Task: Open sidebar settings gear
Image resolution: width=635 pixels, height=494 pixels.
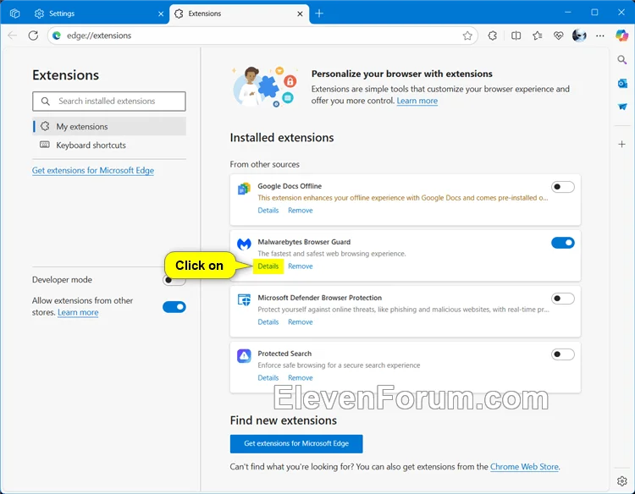Action: coord(622,481)
